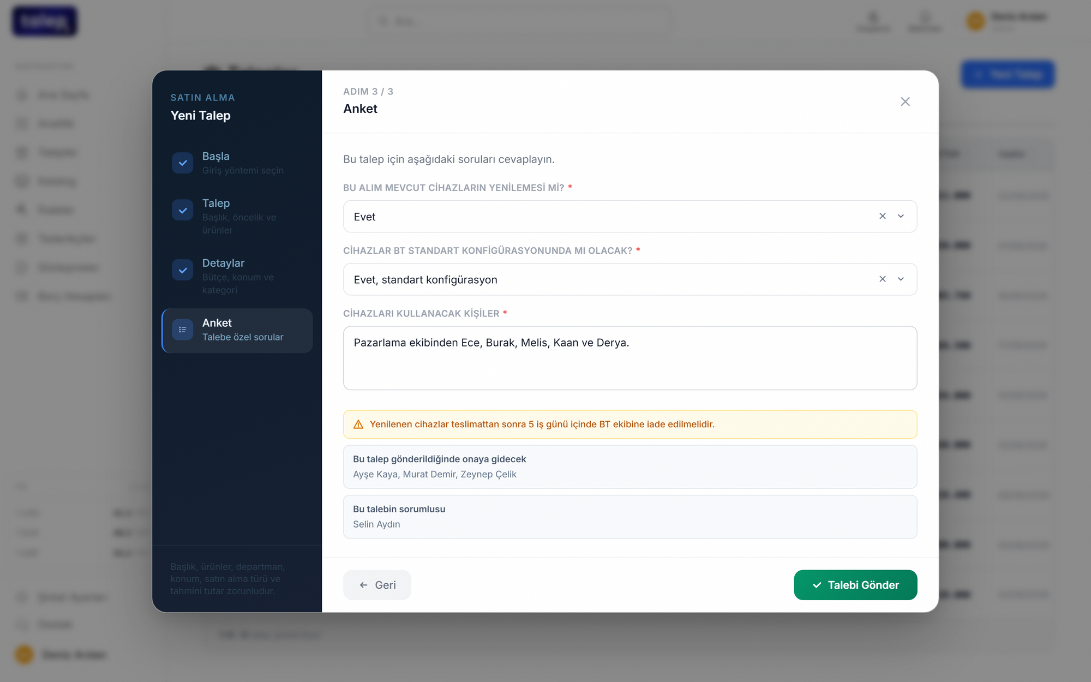Click the checkmark icon next to Talep step

coord(183,210)
